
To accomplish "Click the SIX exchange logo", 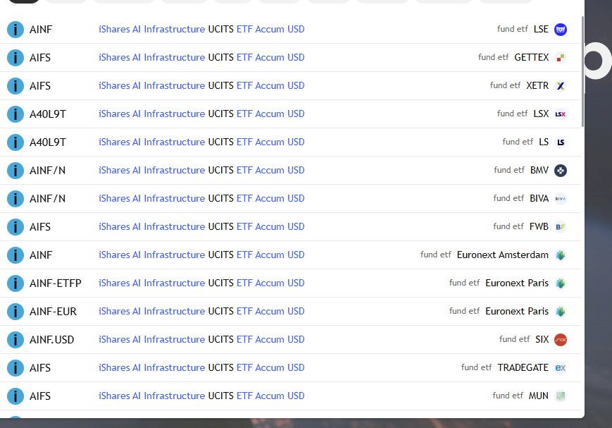I will pos(561,340).
